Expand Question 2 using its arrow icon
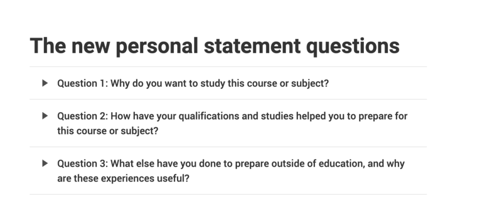This screenshot has width=485, height=224. point(45,116)
